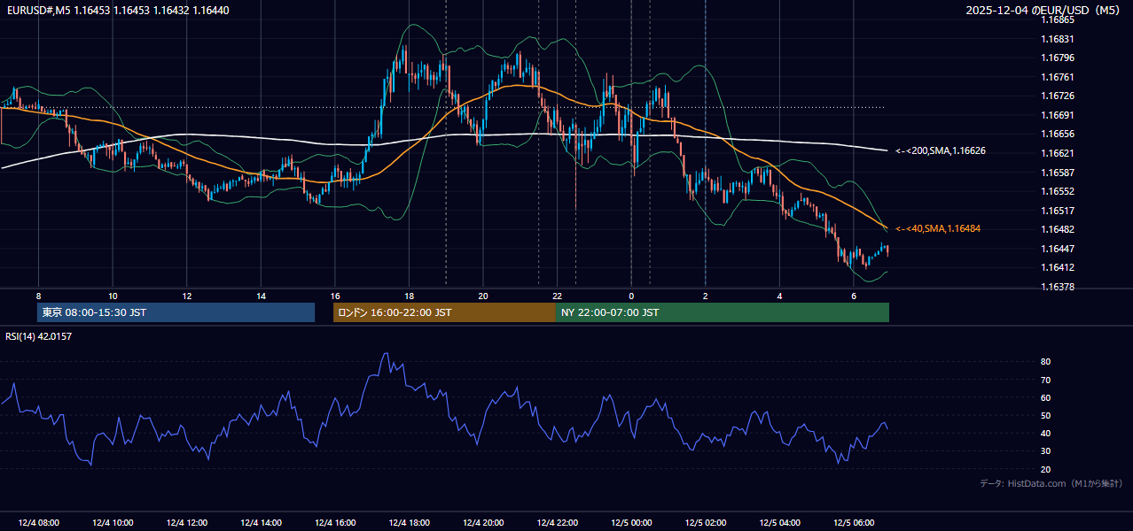This screenshot has width=1133, height=531.
Task: Click price axis value 1.16621
Action: tap(1059, 153)
